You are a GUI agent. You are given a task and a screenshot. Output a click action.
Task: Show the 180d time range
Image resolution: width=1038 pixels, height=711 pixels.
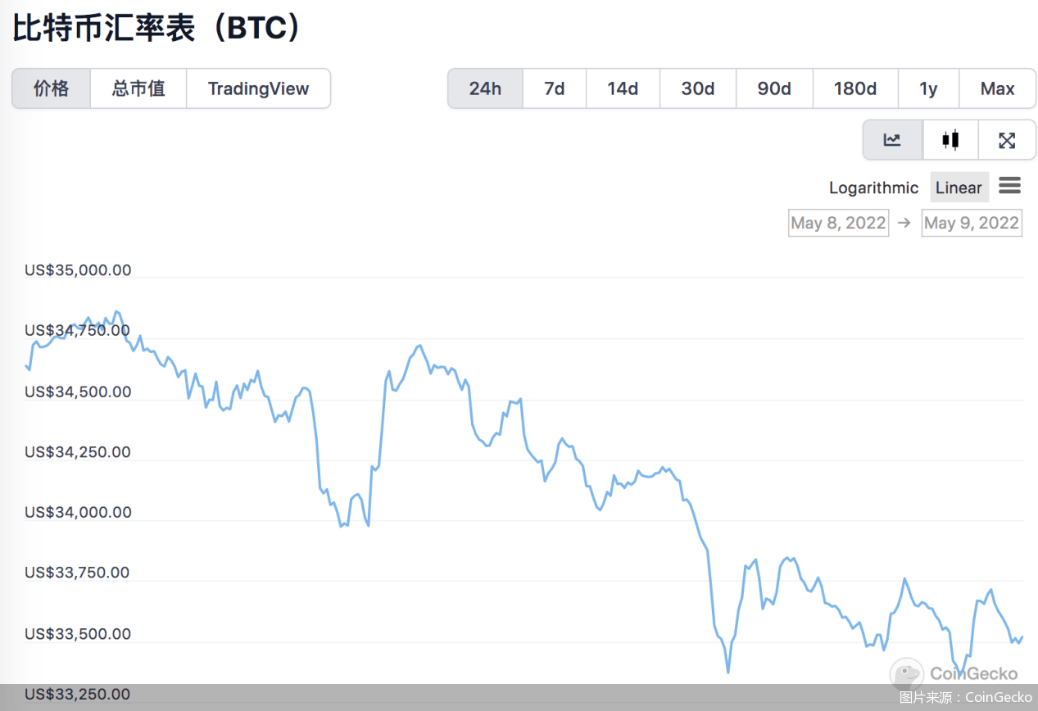[855, 88]
